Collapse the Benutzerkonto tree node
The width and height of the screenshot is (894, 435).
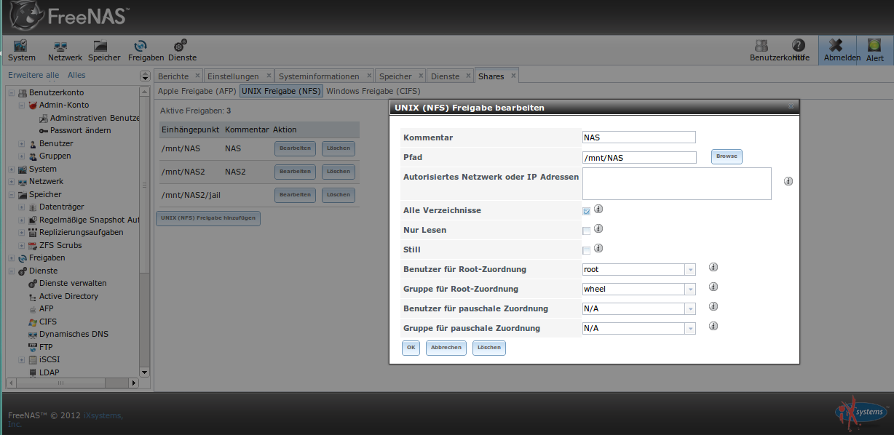(11, 93)
